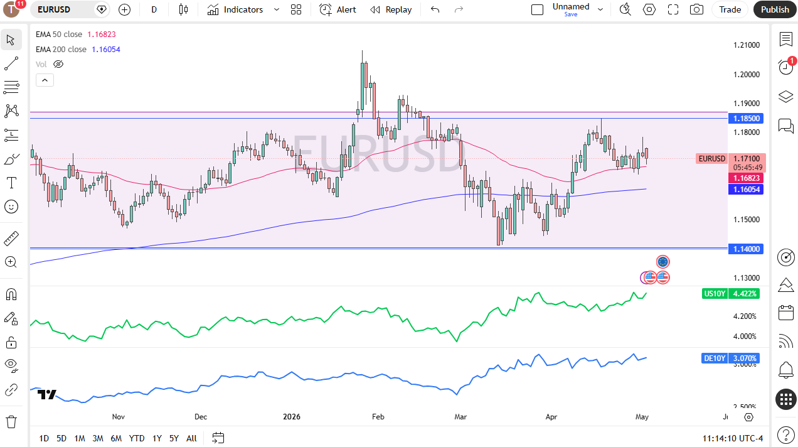Open the notifications bell
This screenshot has height=447, width=798.
point(786,370)
